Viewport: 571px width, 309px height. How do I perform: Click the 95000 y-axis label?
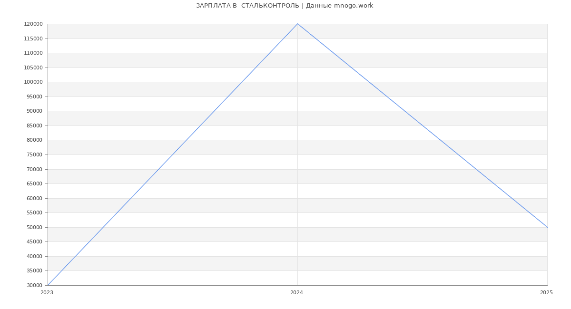pos(35,97)
